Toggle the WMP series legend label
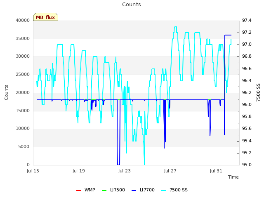Viewport: 264px width, 198px height. pyautogui.click(x=90, y=190)
